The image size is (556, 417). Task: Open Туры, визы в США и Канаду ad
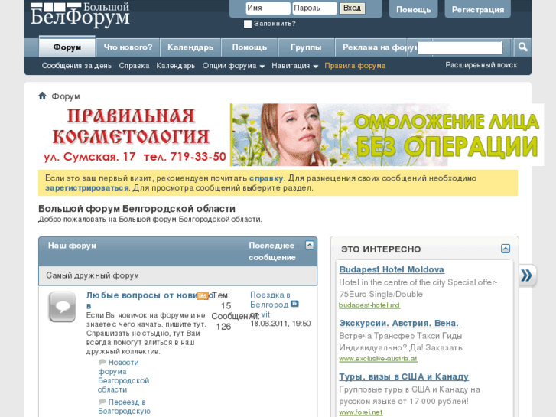tap(404, 376)
